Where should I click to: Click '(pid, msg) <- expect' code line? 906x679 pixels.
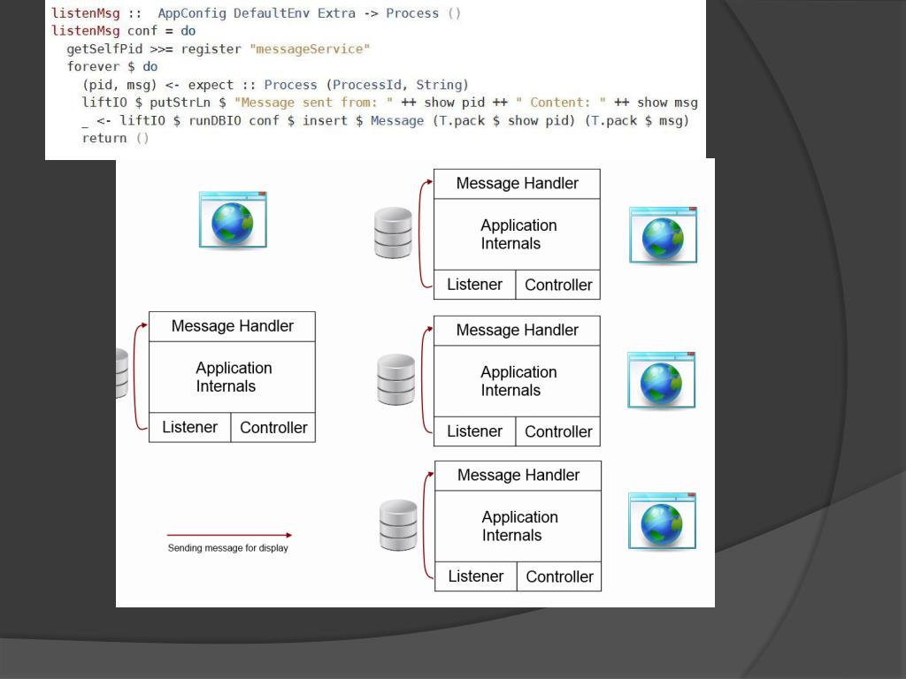pyautogui.click(x=275, y=85)
